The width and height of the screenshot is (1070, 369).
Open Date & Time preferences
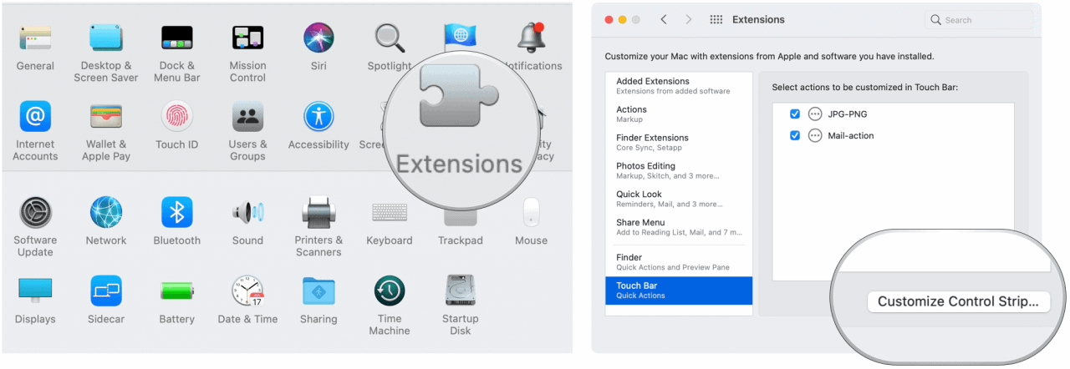coord(247,292)
